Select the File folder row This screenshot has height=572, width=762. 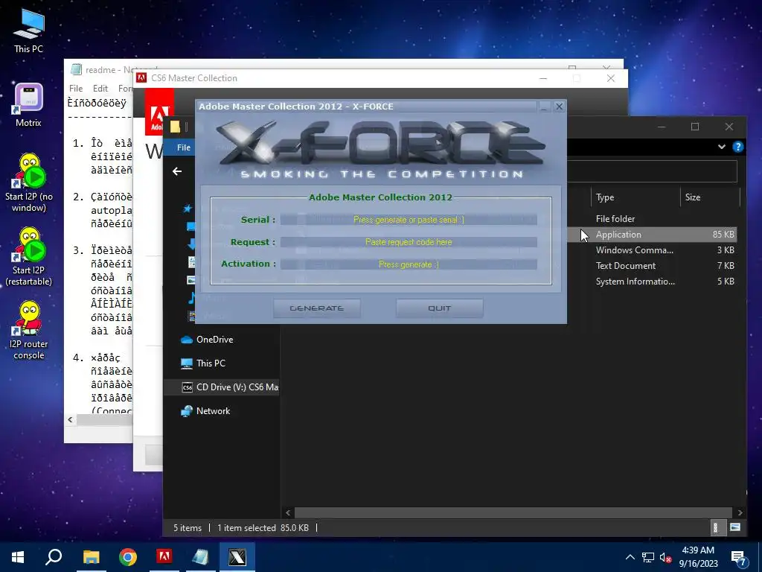point(652,219)
